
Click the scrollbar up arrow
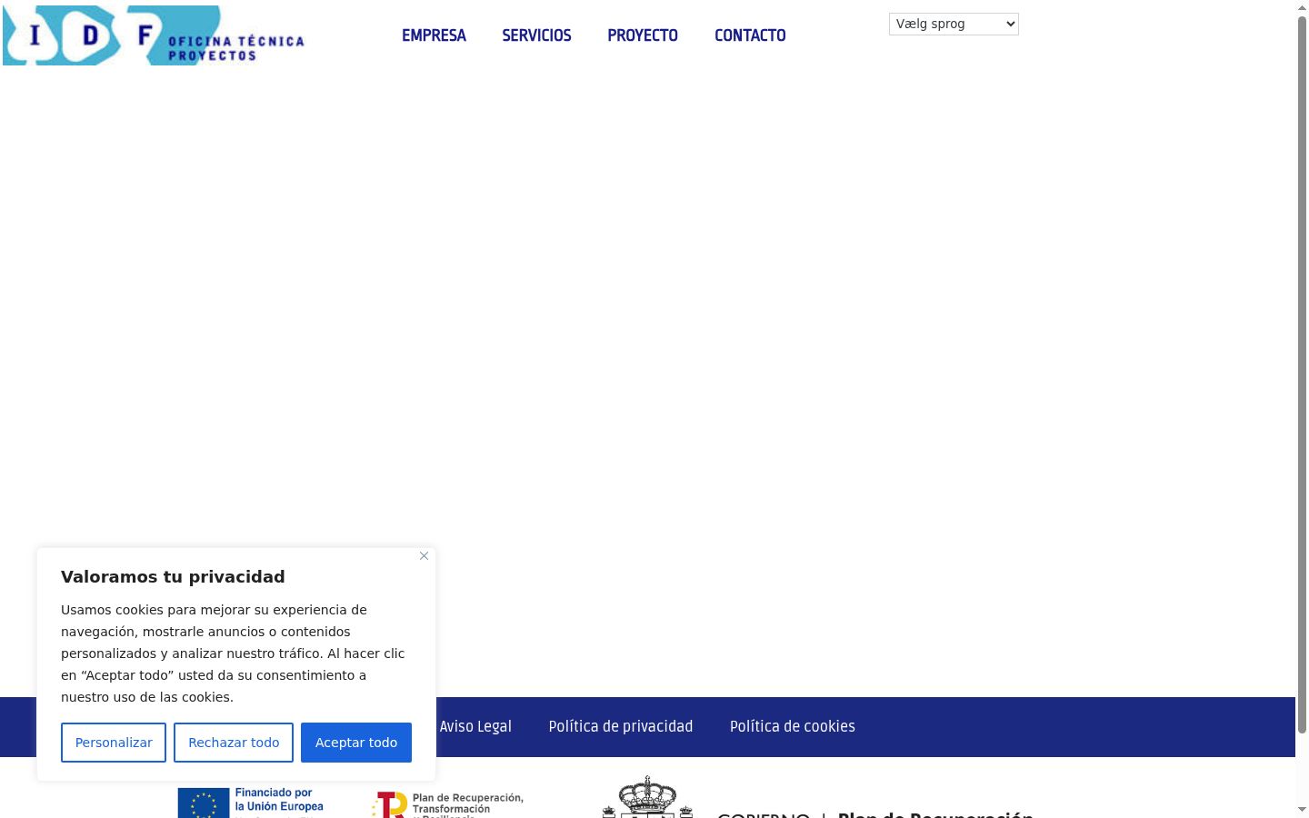(x=1302, y=7)
